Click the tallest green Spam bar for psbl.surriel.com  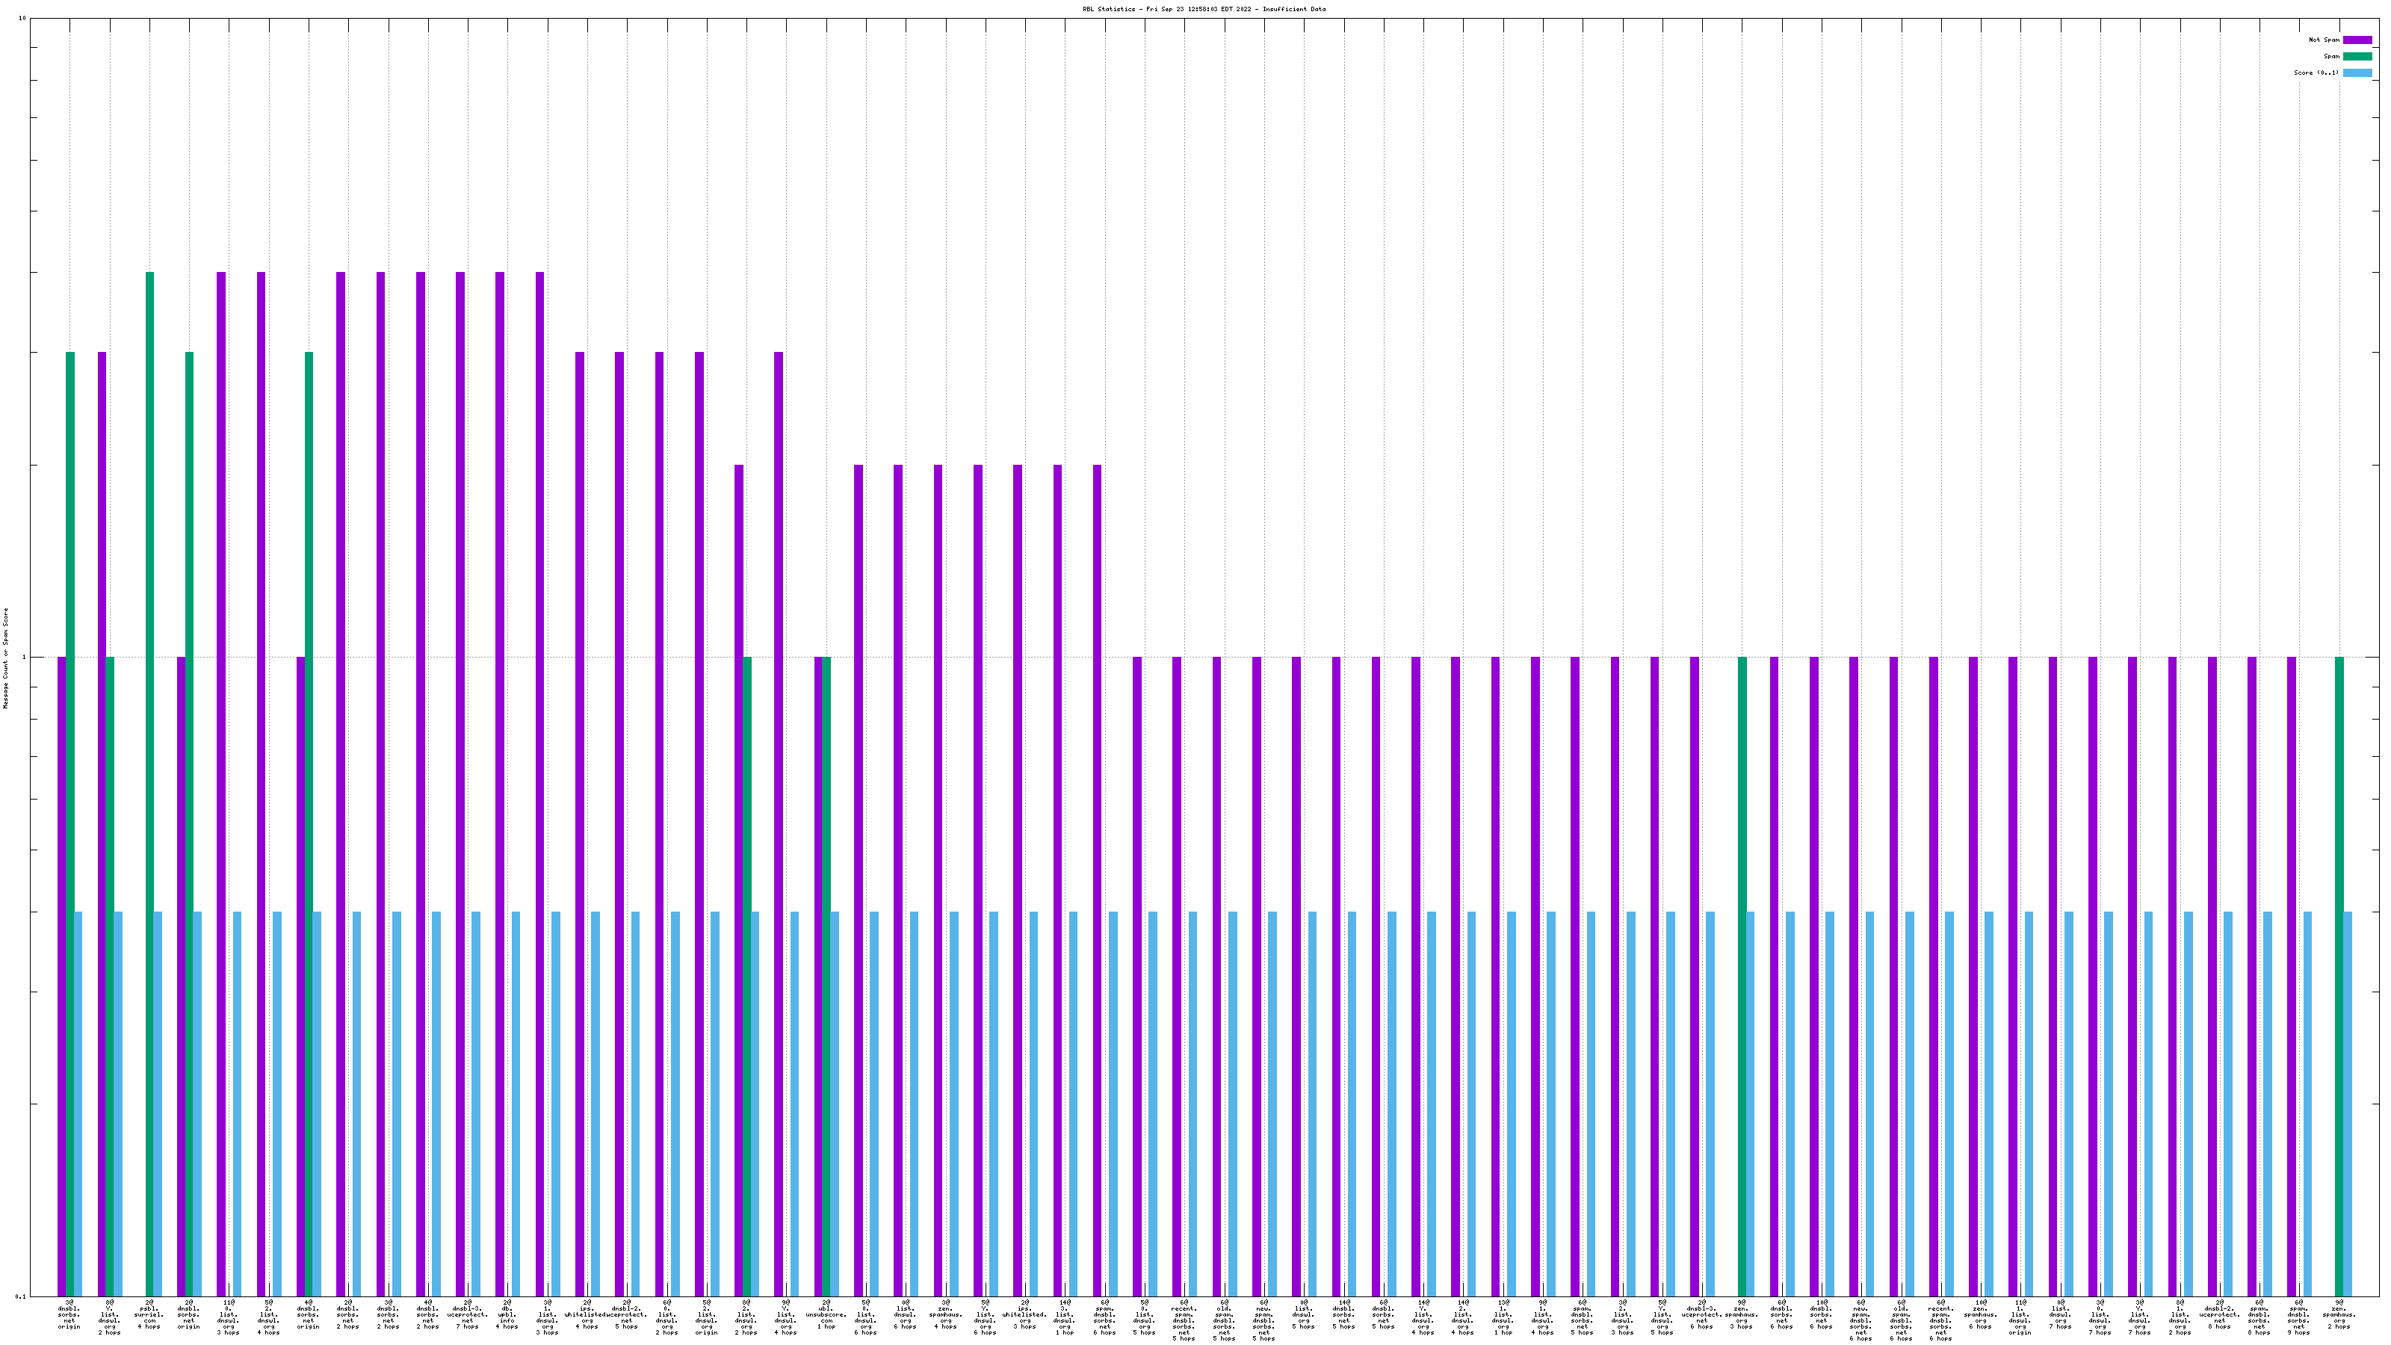pyautogui.click(x=149, y=743)
